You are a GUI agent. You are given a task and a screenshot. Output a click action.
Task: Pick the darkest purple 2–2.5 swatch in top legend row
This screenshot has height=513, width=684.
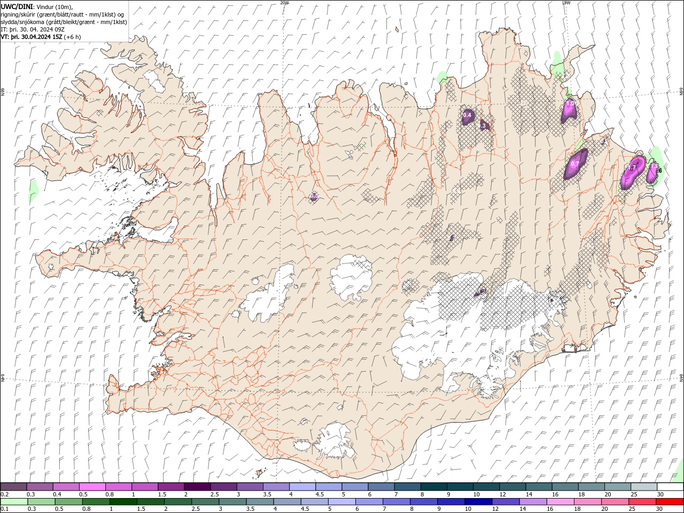click(x=197, y=487)
